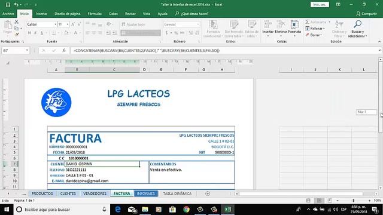The height and width of the screenshot is (215, 383).
Task: Open the Archivo menu
Action: tap(8, 14)
